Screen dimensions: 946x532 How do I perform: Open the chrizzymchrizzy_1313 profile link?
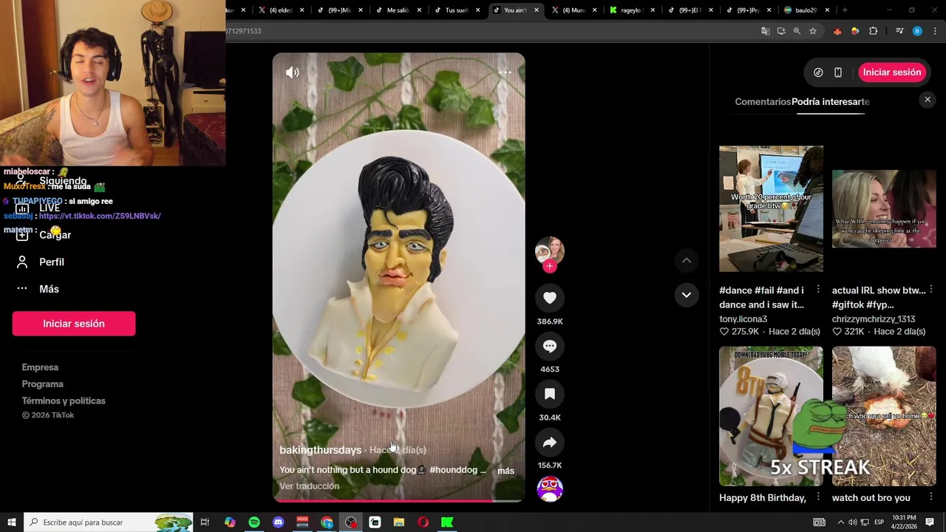(874, 319)
